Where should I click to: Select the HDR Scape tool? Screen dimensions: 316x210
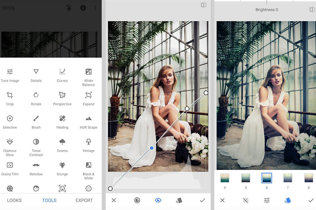88,119
